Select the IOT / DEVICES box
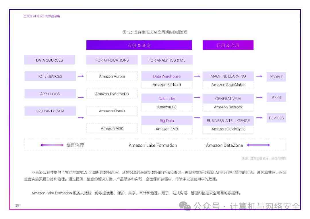The image size is (310, 219). click(x=50, y=76)
